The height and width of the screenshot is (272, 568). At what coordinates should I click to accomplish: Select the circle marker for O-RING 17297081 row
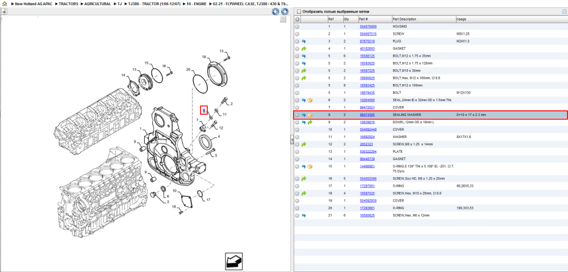click(x=297, y=186)
